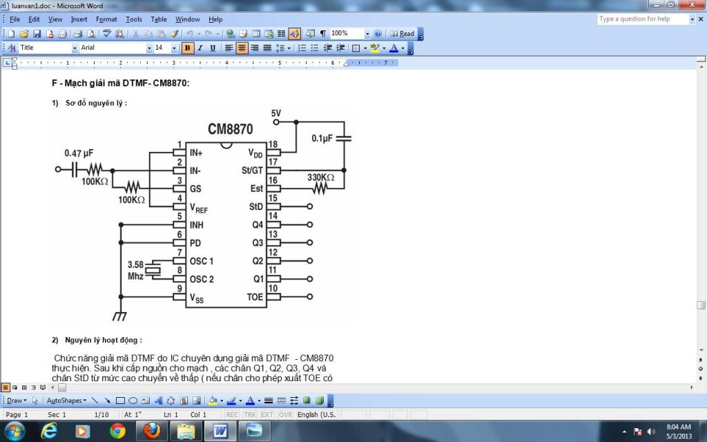Open the Zoom percentage dropdown
The image size is (707, 442).
(367, 33)
